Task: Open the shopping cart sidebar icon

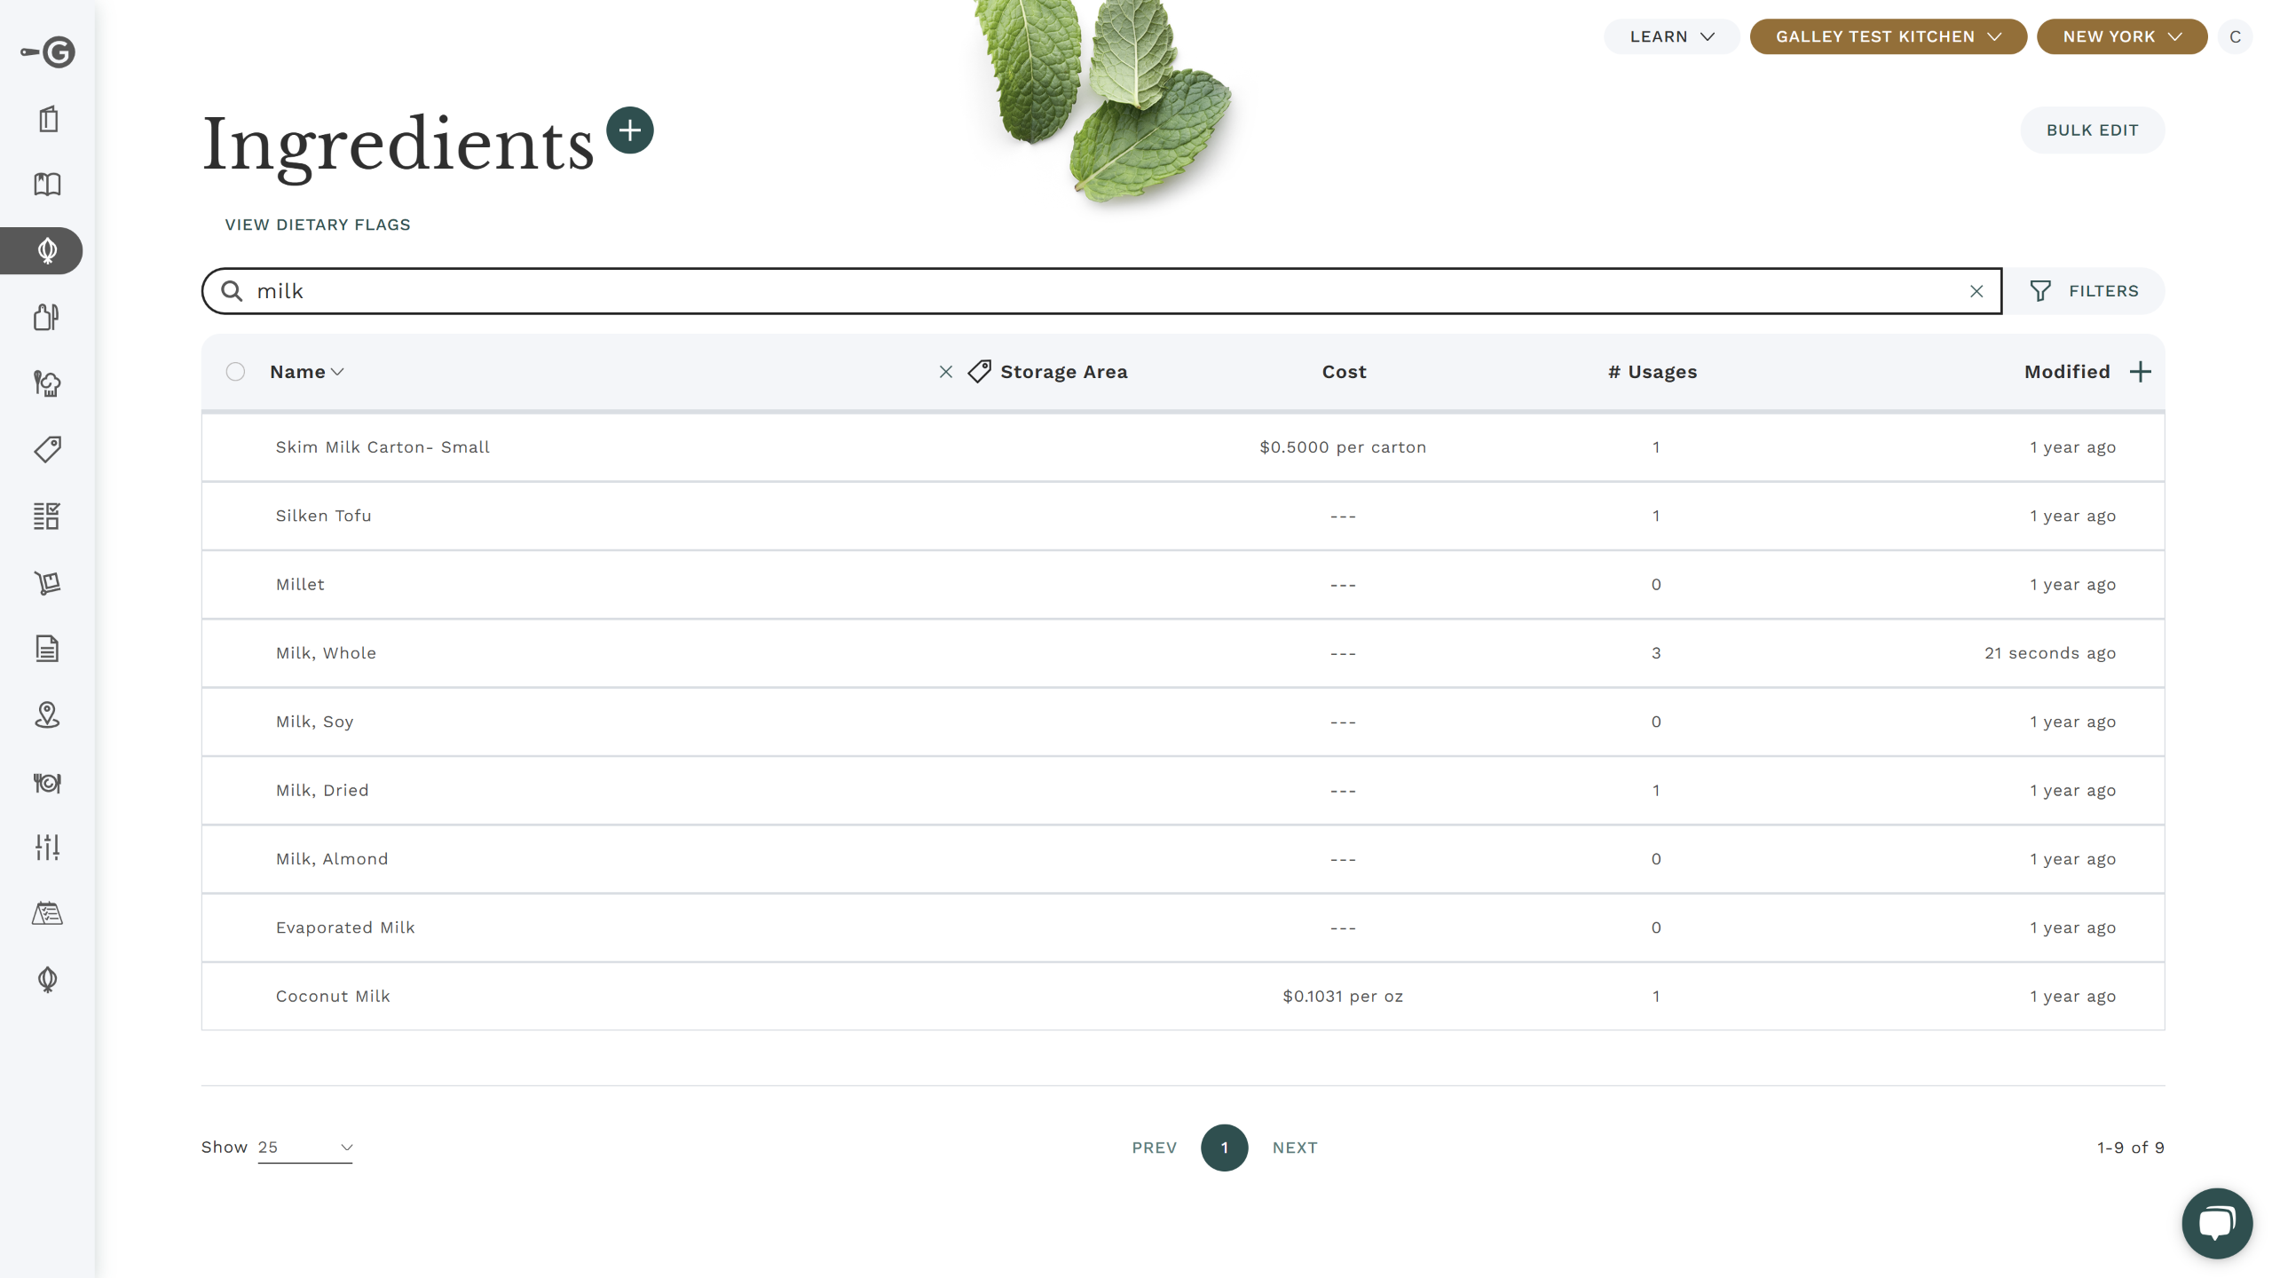Action: pos(47,582)
